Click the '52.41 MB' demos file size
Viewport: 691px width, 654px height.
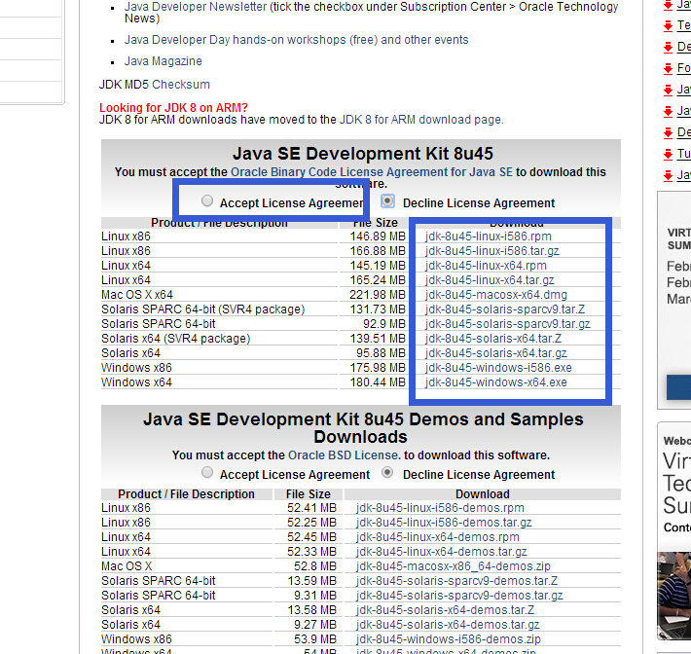pyautogui.click(x=311, y=508)
